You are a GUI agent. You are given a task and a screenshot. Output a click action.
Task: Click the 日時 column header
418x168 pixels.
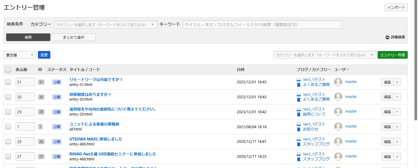click(x=240, y=70)
